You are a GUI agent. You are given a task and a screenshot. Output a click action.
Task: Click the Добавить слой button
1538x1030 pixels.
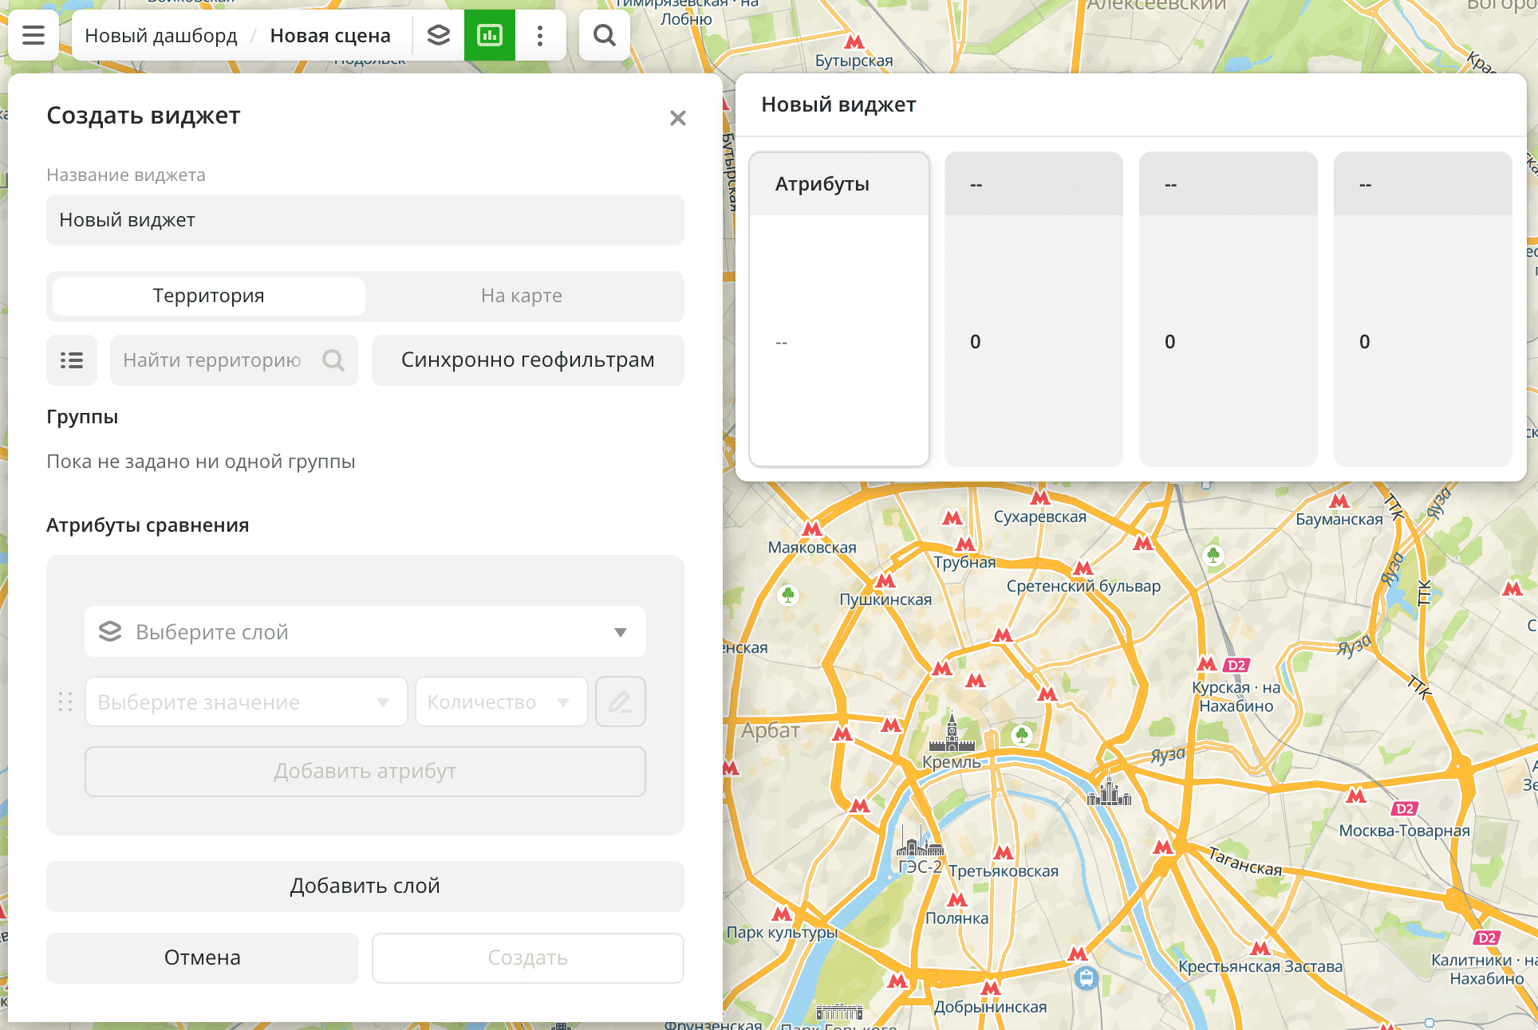365,886
